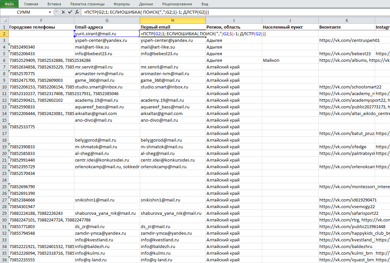This screenshot has height=263, width=390.
Task: Select row 2 header
Action: click(x=4, y=34)
